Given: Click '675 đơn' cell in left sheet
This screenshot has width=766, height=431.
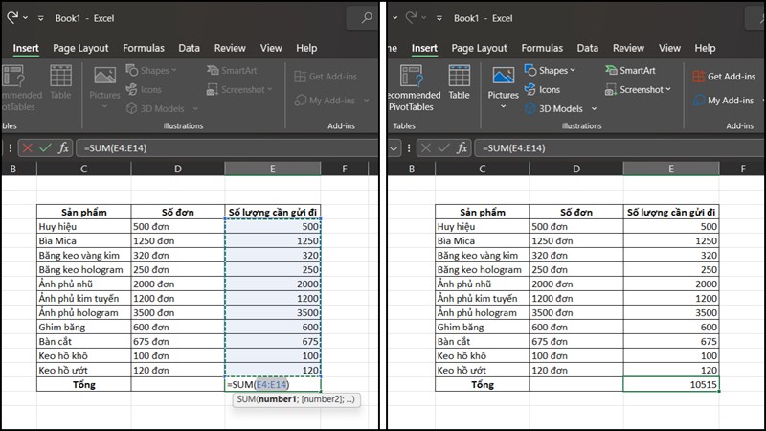Looking at the screenshot, I should (178, 342).
